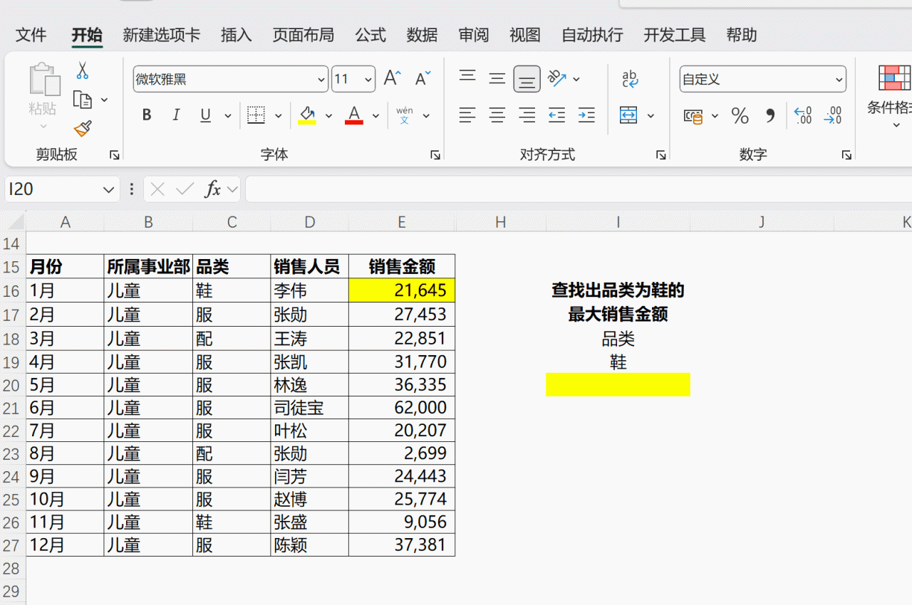Click the Cut scissors icon
The height and width of the screenshot is (605, 912).
(83, 70)
